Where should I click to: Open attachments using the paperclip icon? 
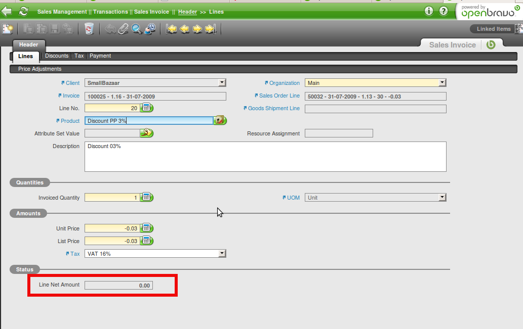point(124,29)
